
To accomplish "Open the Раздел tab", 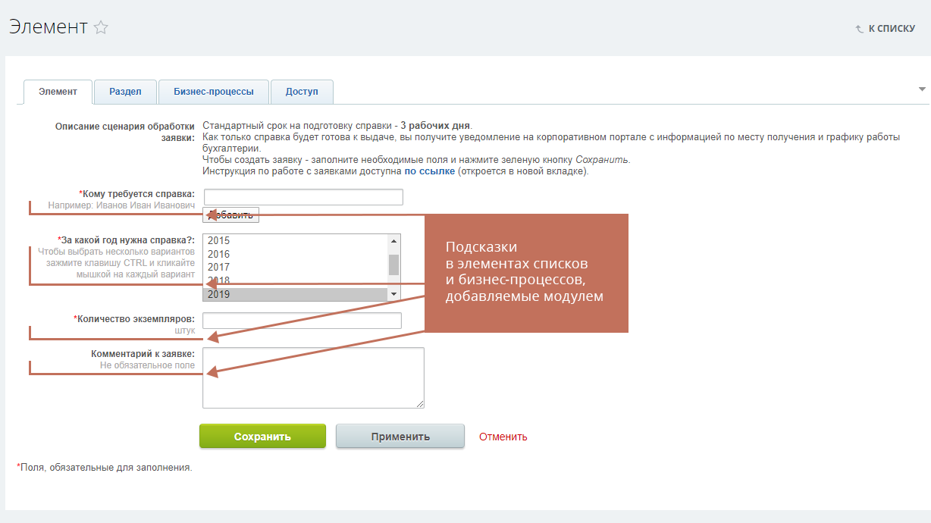I will 125,92.
